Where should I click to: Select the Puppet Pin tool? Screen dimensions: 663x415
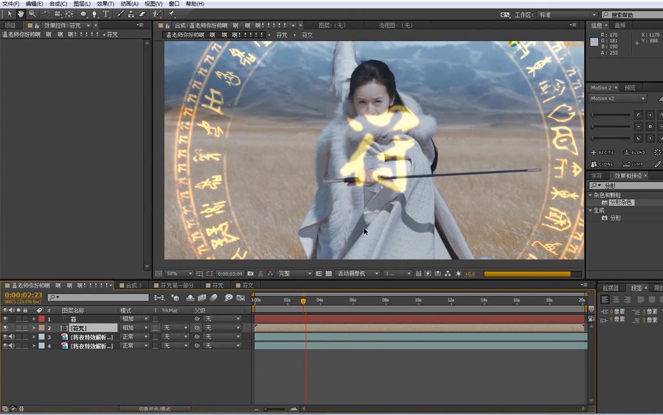[171, 14]
